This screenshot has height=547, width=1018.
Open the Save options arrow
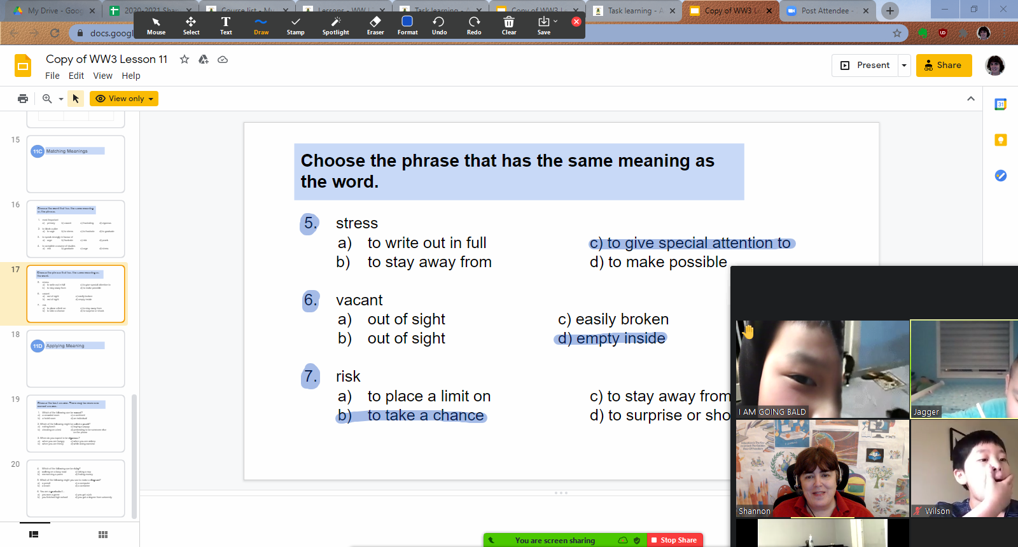555,22
